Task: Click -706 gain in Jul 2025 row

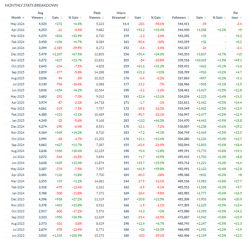Action: pos(59,84)
